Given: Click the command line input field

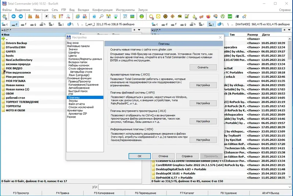Looking at the screenshot, I should [x=193, y=187].
